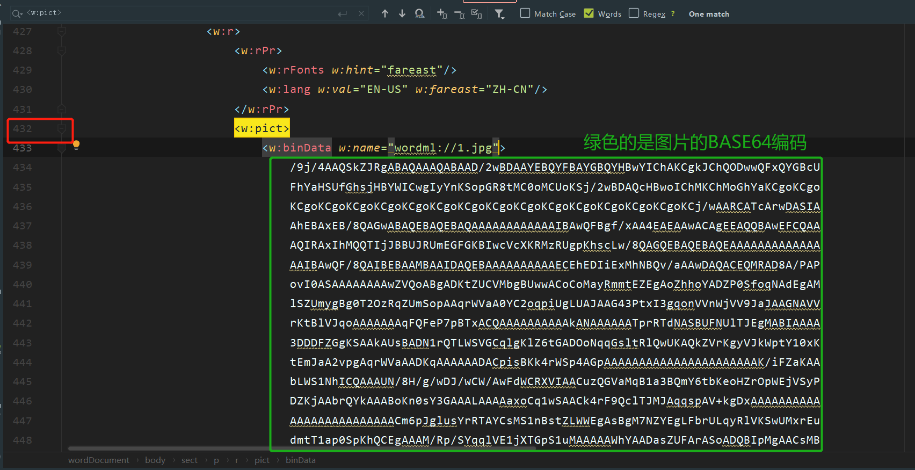Viewport: 915px width, 470px height.
Task: Clear the search field text
Action: tap(361, 14)
